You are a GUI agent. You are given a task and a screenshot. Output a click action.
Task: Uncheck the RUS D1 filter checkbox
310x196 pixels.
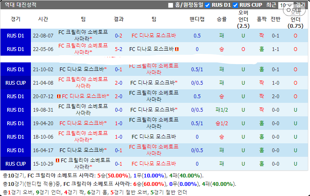pyautogui.click(x=207, y=5)
